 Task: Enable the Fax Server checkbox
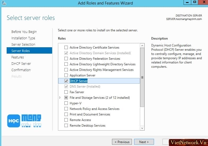66,92
